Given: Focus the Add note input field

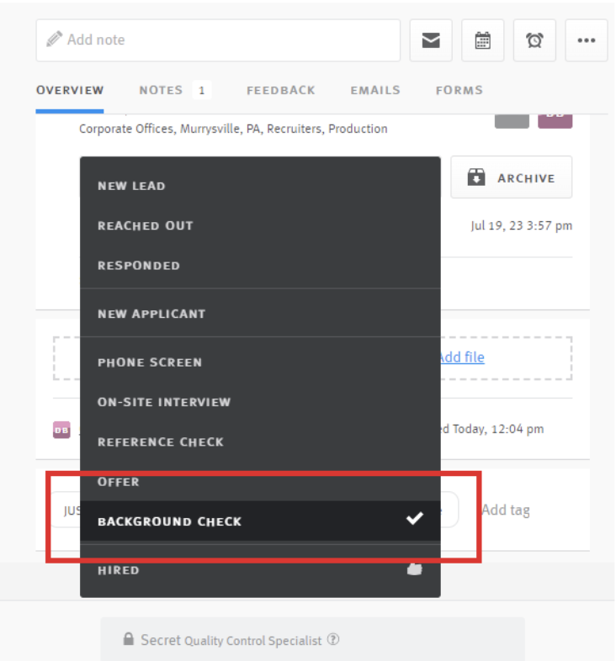Looking at the screenshot, I should pyautogui.click(x=218, y=40).
